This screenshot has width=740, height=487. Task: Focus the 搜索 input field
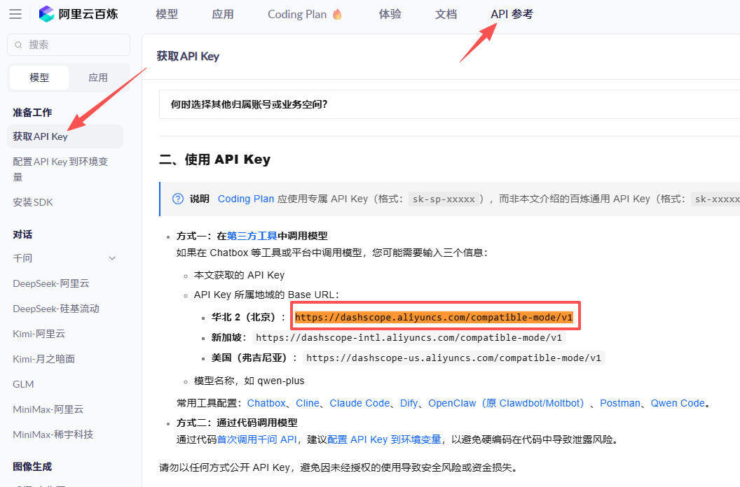coord(69,45)
